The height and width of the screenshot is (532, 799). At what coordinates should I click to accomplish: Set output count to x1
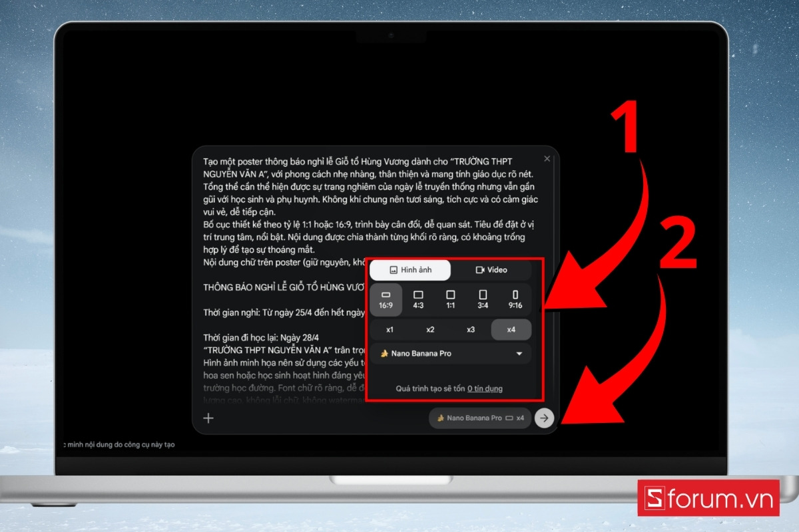390,330
